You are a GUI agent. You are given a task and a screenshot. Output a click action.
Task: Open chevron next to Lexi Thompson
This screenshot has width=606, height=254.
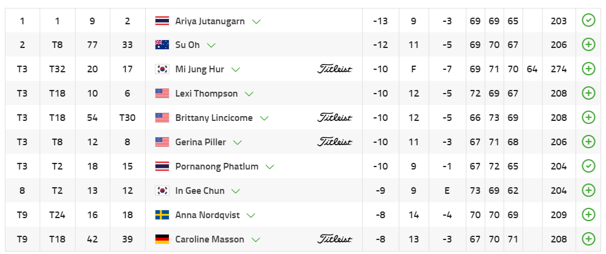[249, 94]
